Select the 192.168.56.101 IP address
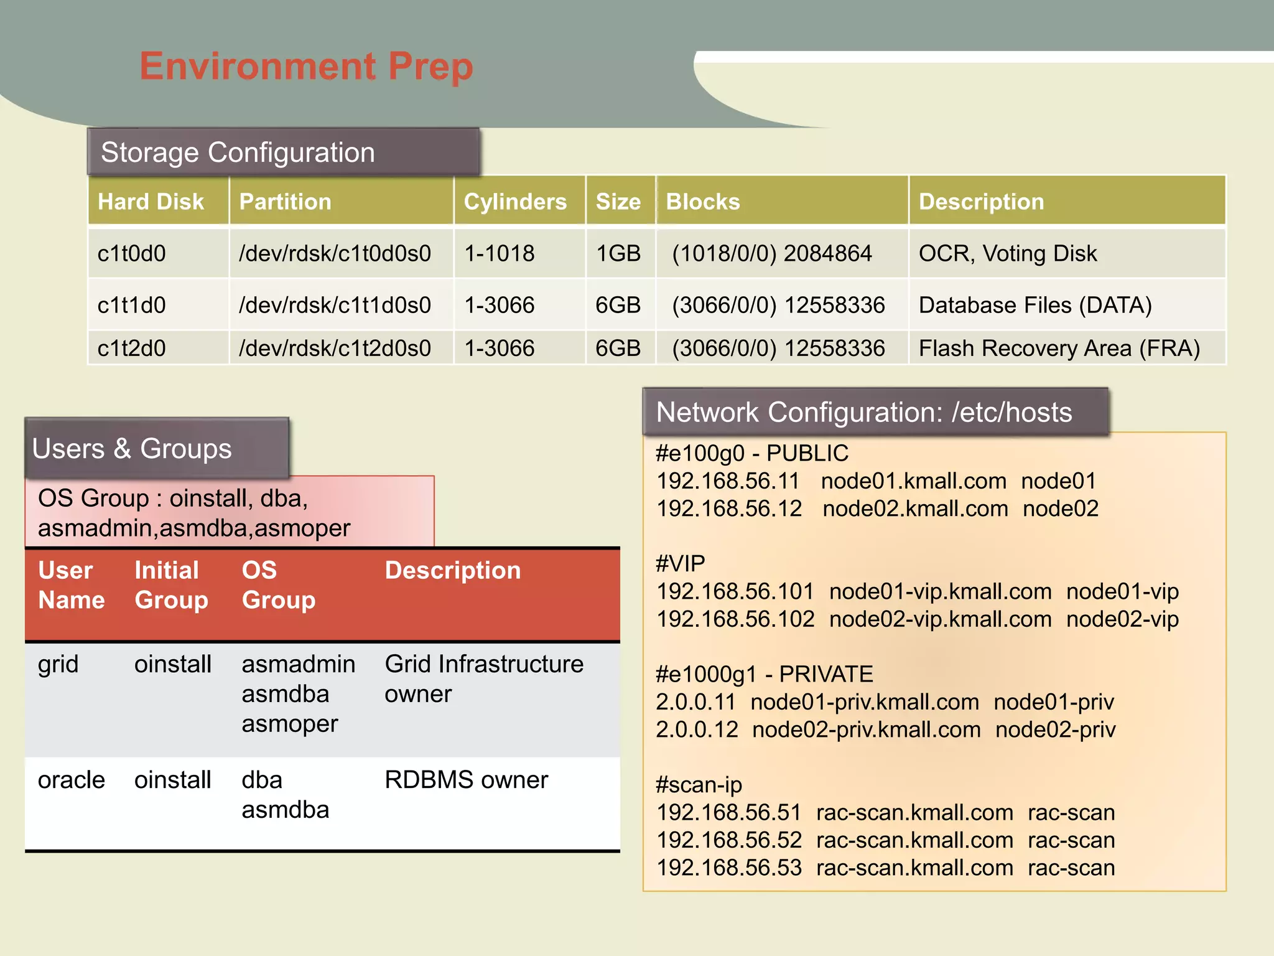Image resolution: width=1274 pixels, height=956 pixels. 735,591
